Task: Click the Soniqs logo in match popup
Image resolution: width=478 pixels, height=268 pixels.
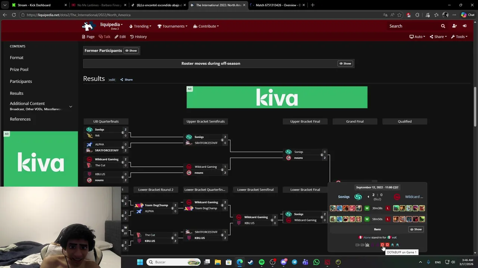Action: click(358, 197)
